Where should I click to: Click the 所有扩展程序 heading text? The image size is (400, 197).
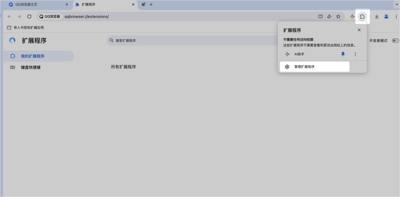click(x=123, y=67)
